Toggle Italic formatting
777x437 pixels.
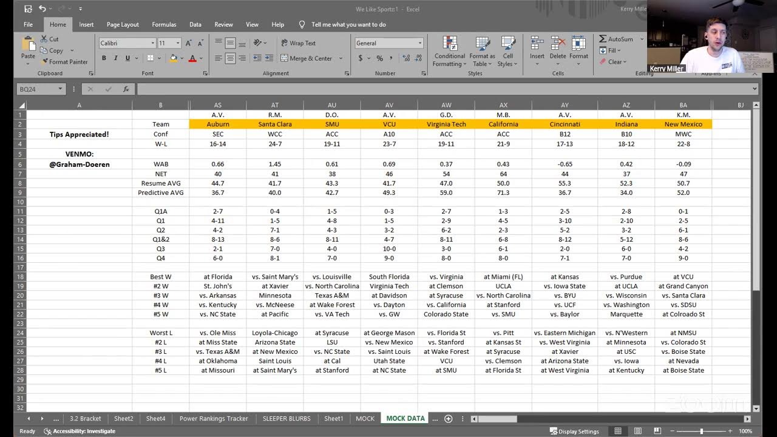click(x=115, y=58)
